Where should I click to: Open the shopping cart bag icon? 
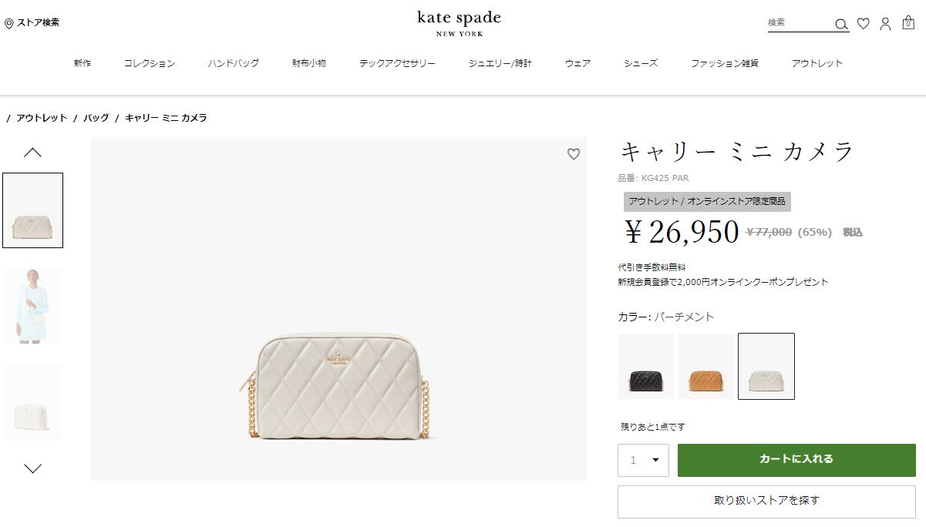907,24
